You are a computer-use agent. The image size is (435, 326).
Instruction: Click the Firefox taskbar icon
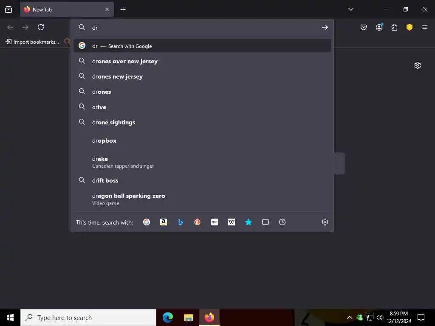(209, 318)
